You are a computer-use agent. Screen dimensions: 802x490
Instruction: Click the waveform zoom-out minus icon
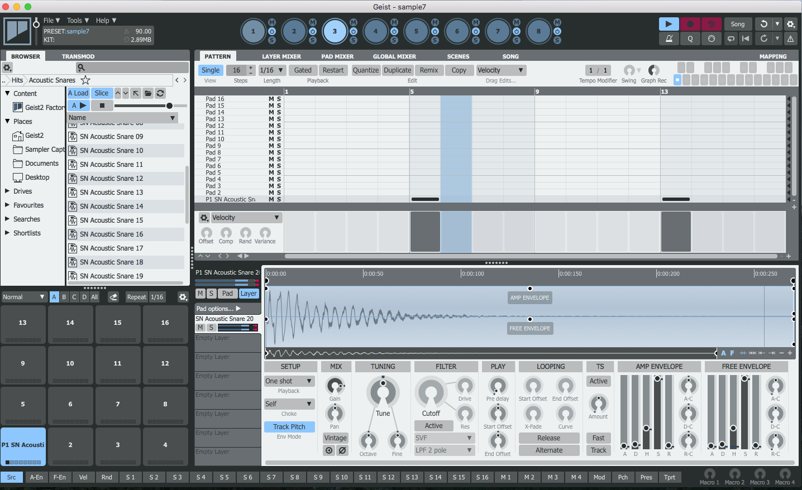coord(781,353)
